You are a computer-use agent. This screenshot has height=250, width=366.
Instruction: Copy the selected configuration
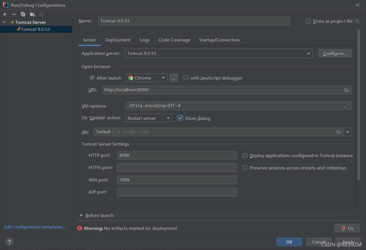(x=23, y=14)
